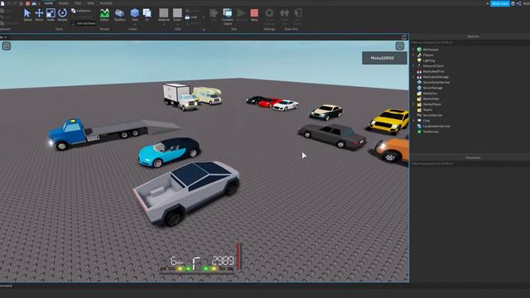Click the Team Test icon
Screen dimensions: 530x298
point(285,13)
